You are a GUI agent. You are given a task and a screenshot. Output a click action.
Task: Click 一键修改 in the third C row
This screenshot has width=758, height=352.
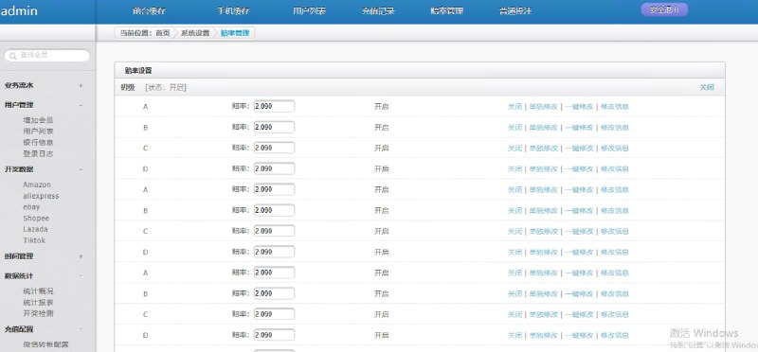pos(579,314)
